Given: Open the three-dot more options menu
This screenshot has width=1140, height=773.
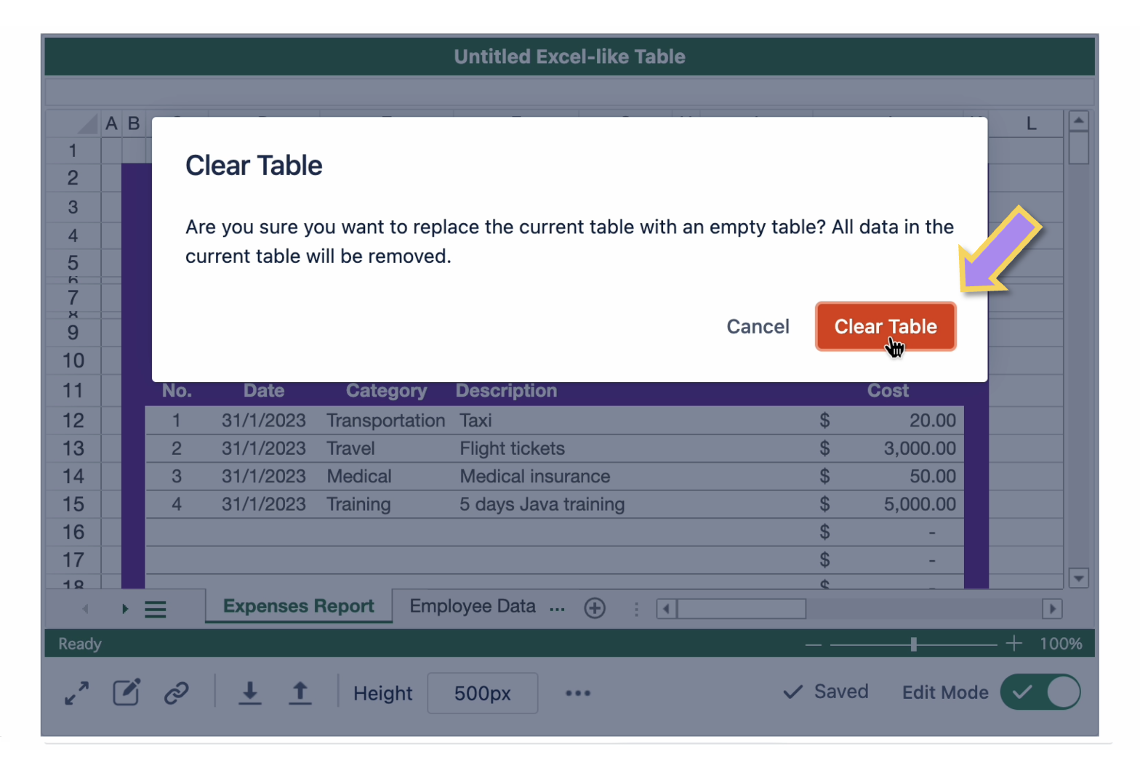Looking at the screenshot, I should coord(578,693).
